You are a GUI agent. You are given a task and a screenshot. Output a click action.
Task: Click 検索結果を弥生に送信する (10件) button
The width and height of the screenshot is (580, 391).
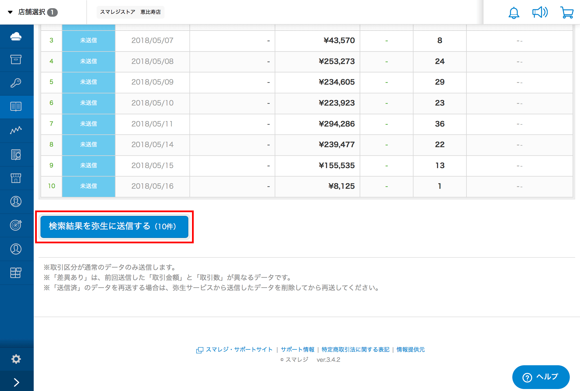pyautogui.click(x=114, y=227)
